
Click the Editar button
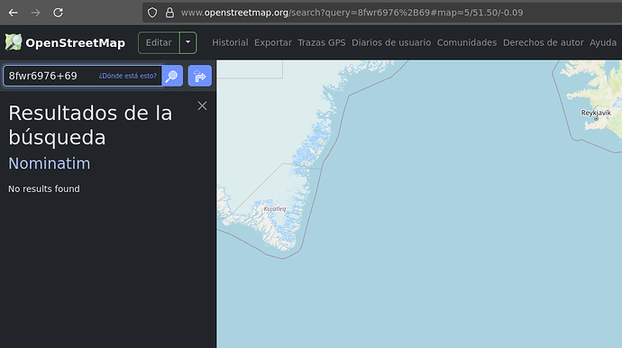pos(159,42)
